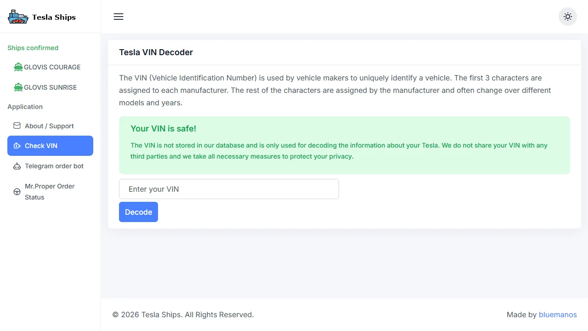The height and width of the screenshot is (331, 588).
Task: Click the GLOVIS COURAGE ship icon
Action: pos(18,67)
